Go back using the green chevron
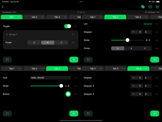The height and width of the screenshot is (122, 162). coord(3,7)
